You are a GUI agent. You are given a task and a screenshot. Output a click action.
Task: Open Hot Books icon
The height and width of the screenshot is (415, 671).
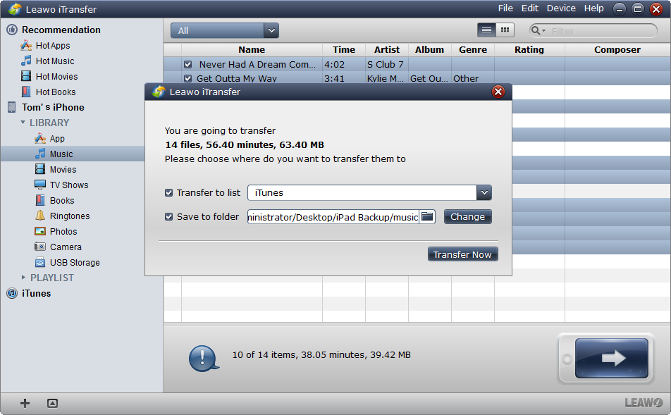point(26,92)
